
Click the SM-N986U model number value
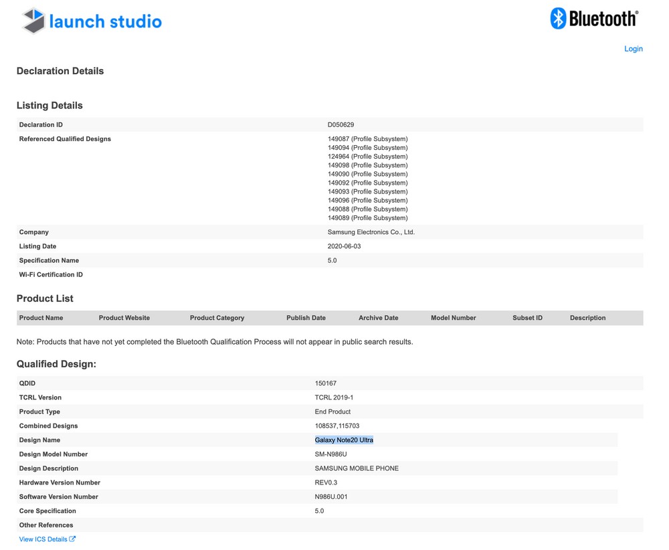tap(330, 454)
